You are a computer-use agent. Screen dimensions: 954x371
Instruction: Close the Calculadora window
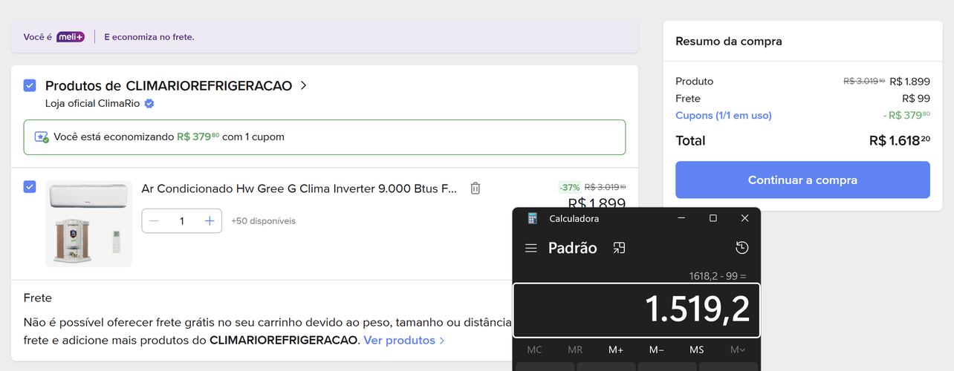[x=745, y=218]
